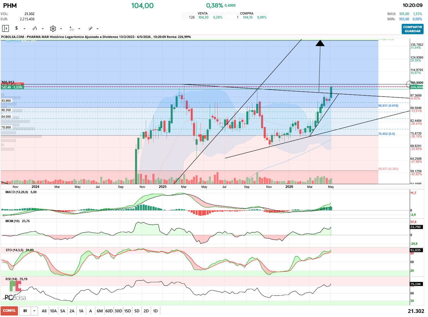Click the RSI (14) indicator label
Viewport: 428px width, 317px height.
tap(11, 279)
